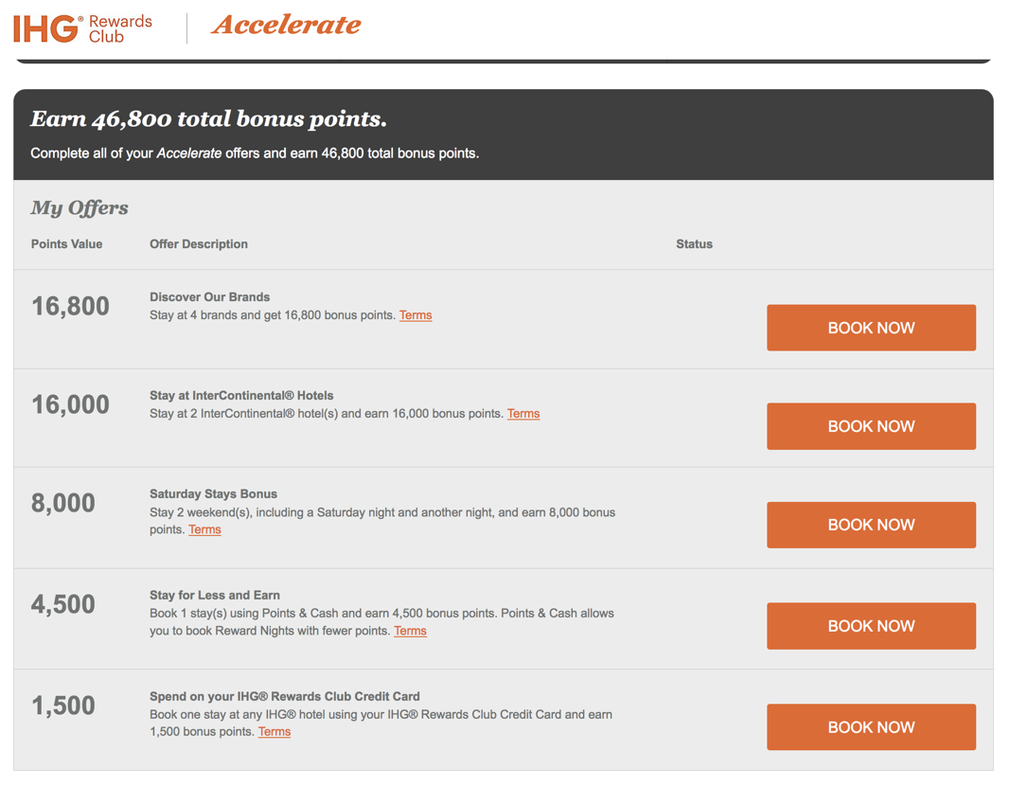
Task: Click the 8,000 points value
Action: click(x=63, y=504)
